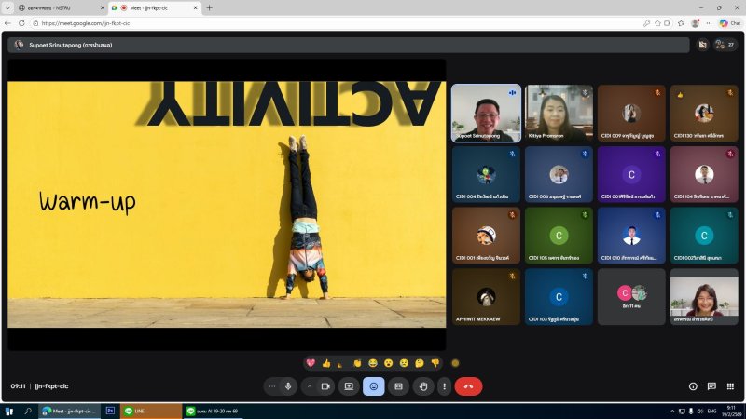The width and height of the screenshot is (746, 419).
Task: Send the heart emoji reaction
Action: pos(311,362)
